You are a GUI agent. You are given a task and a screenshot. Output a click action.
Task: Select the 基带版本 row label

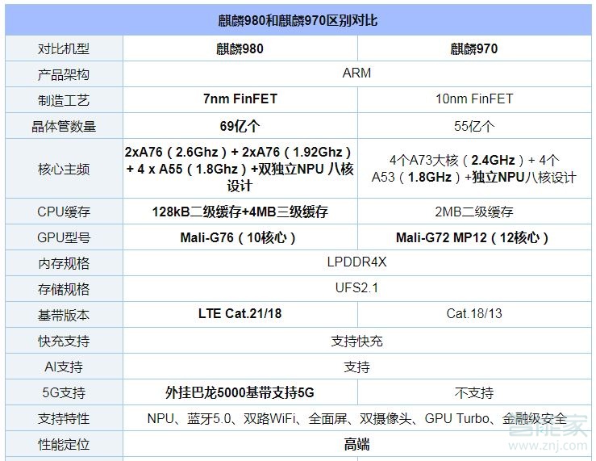[64, 315]
